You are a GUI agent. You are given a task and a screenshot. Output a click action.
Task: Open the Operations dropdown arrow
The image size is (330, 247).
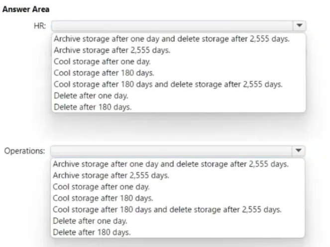pos(298,151)
